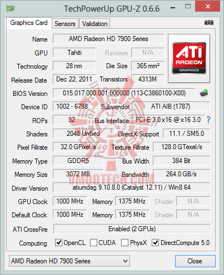Click the BIOS Version text field
Image resolution: width=224 pixels, height=275 pixels.
(124, 93)
